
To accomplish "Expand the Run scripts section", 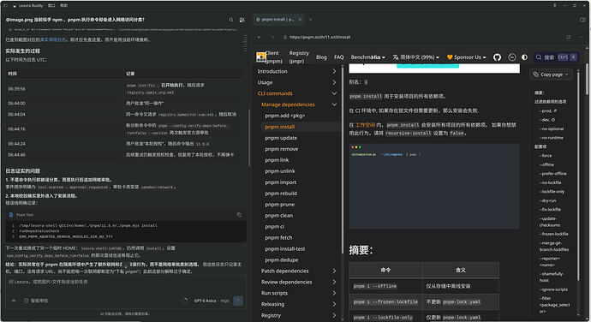I will 334,294.
